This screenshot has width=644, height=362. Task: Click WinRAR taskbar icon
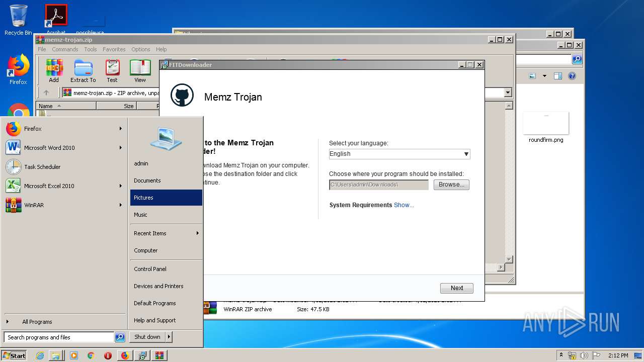pyautogui.click(x=159, y=355)
